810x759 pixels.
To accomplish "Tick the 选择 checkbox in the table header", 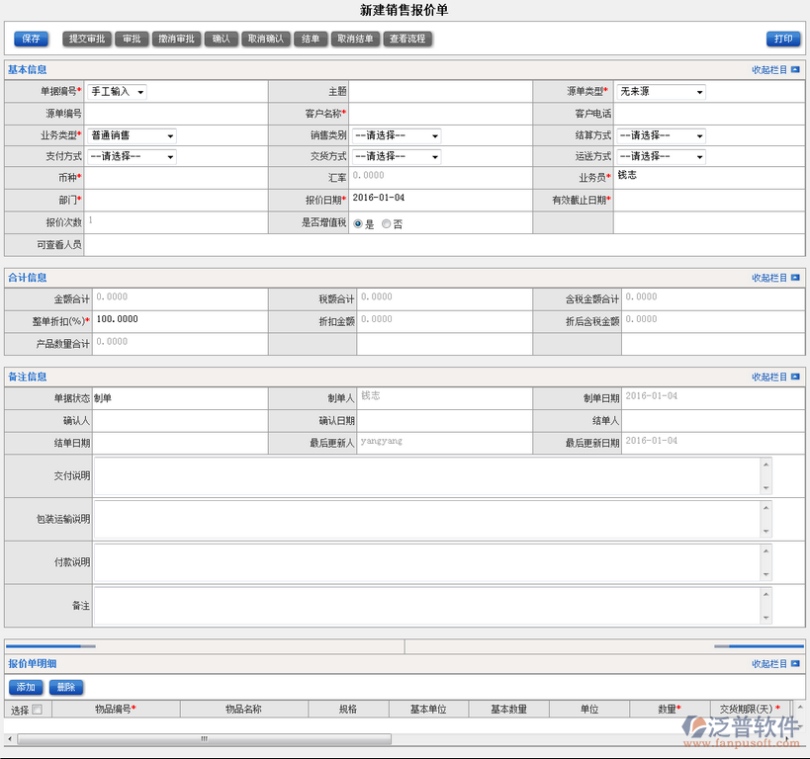I will pyautogui.click(x=38, y=710).
